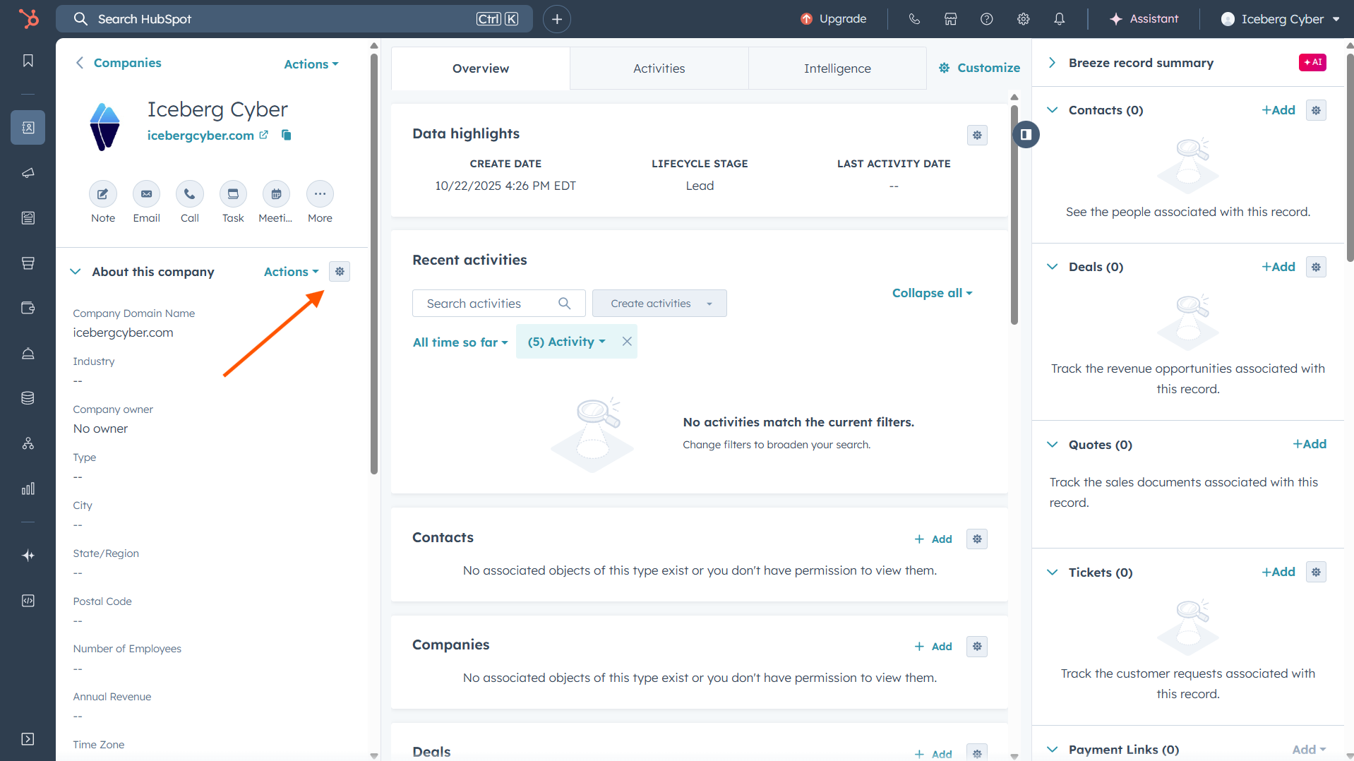
Task: Open the HubSpot sprocket home logo
Action: (28, 18)
